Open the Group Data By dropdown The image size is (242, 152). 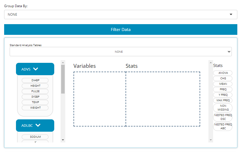click(x=121, y=15)
